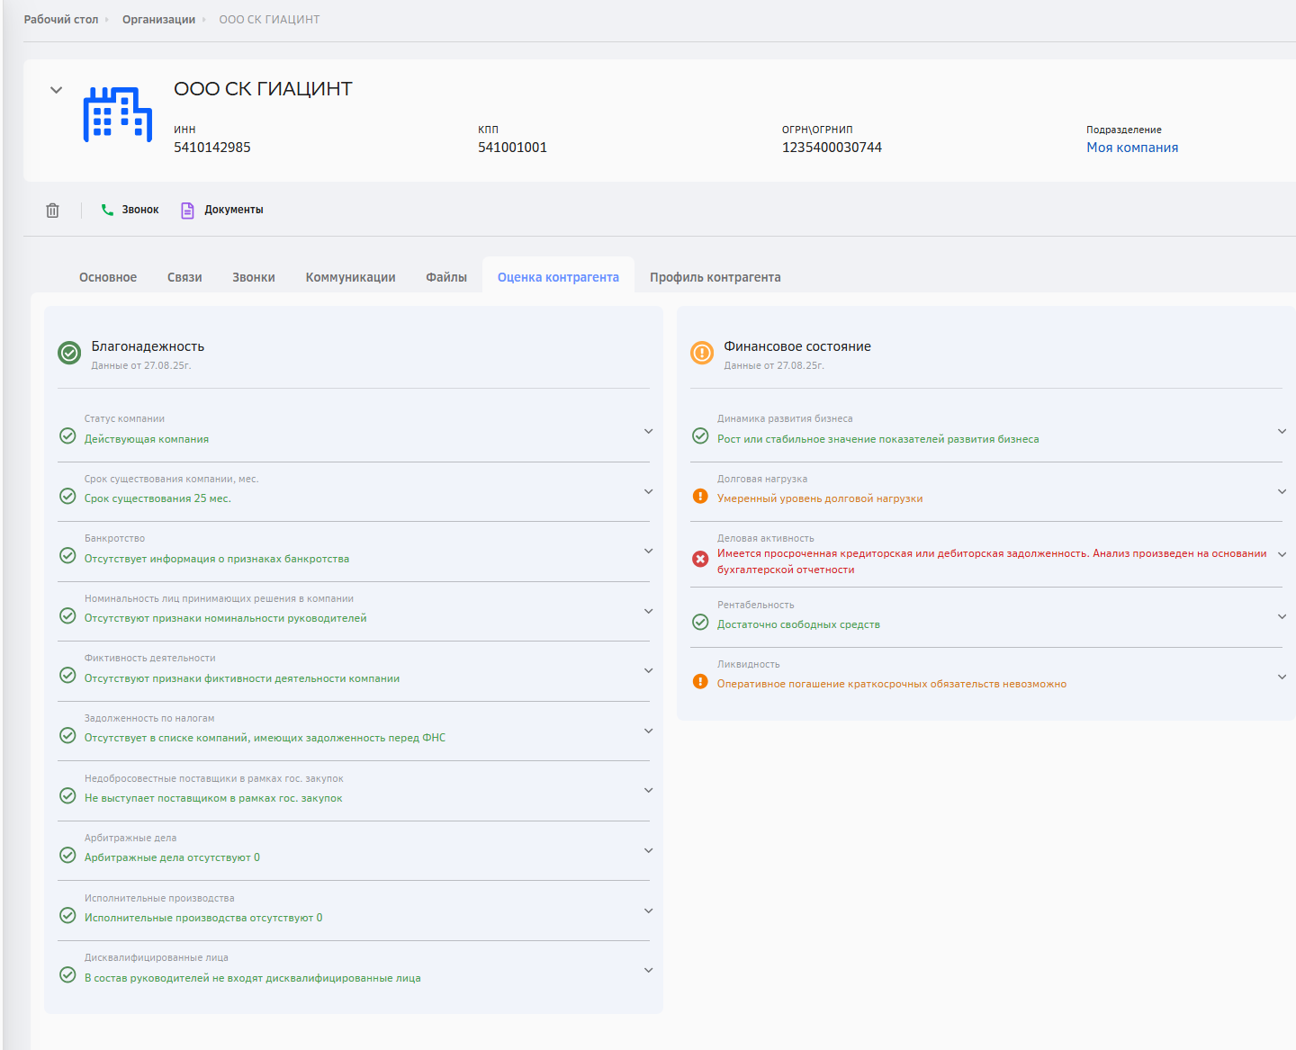Switch to Коммуникации tab
1296x1050 pixels.
tap(350, 277)
